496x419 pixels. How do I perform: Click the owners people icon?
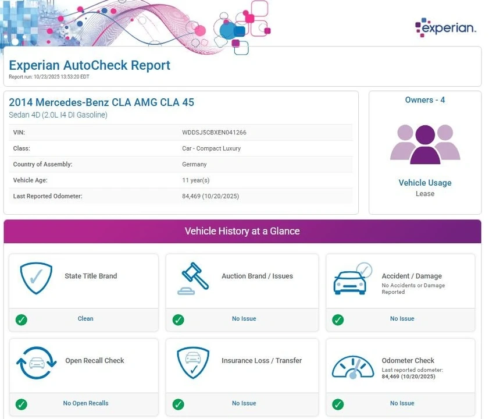[425, 144]
